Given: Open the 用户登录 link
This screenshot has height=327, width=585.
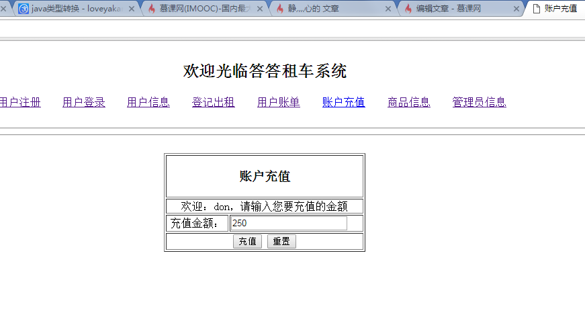Looking at the screenshot, I should (x=84, y=102).
